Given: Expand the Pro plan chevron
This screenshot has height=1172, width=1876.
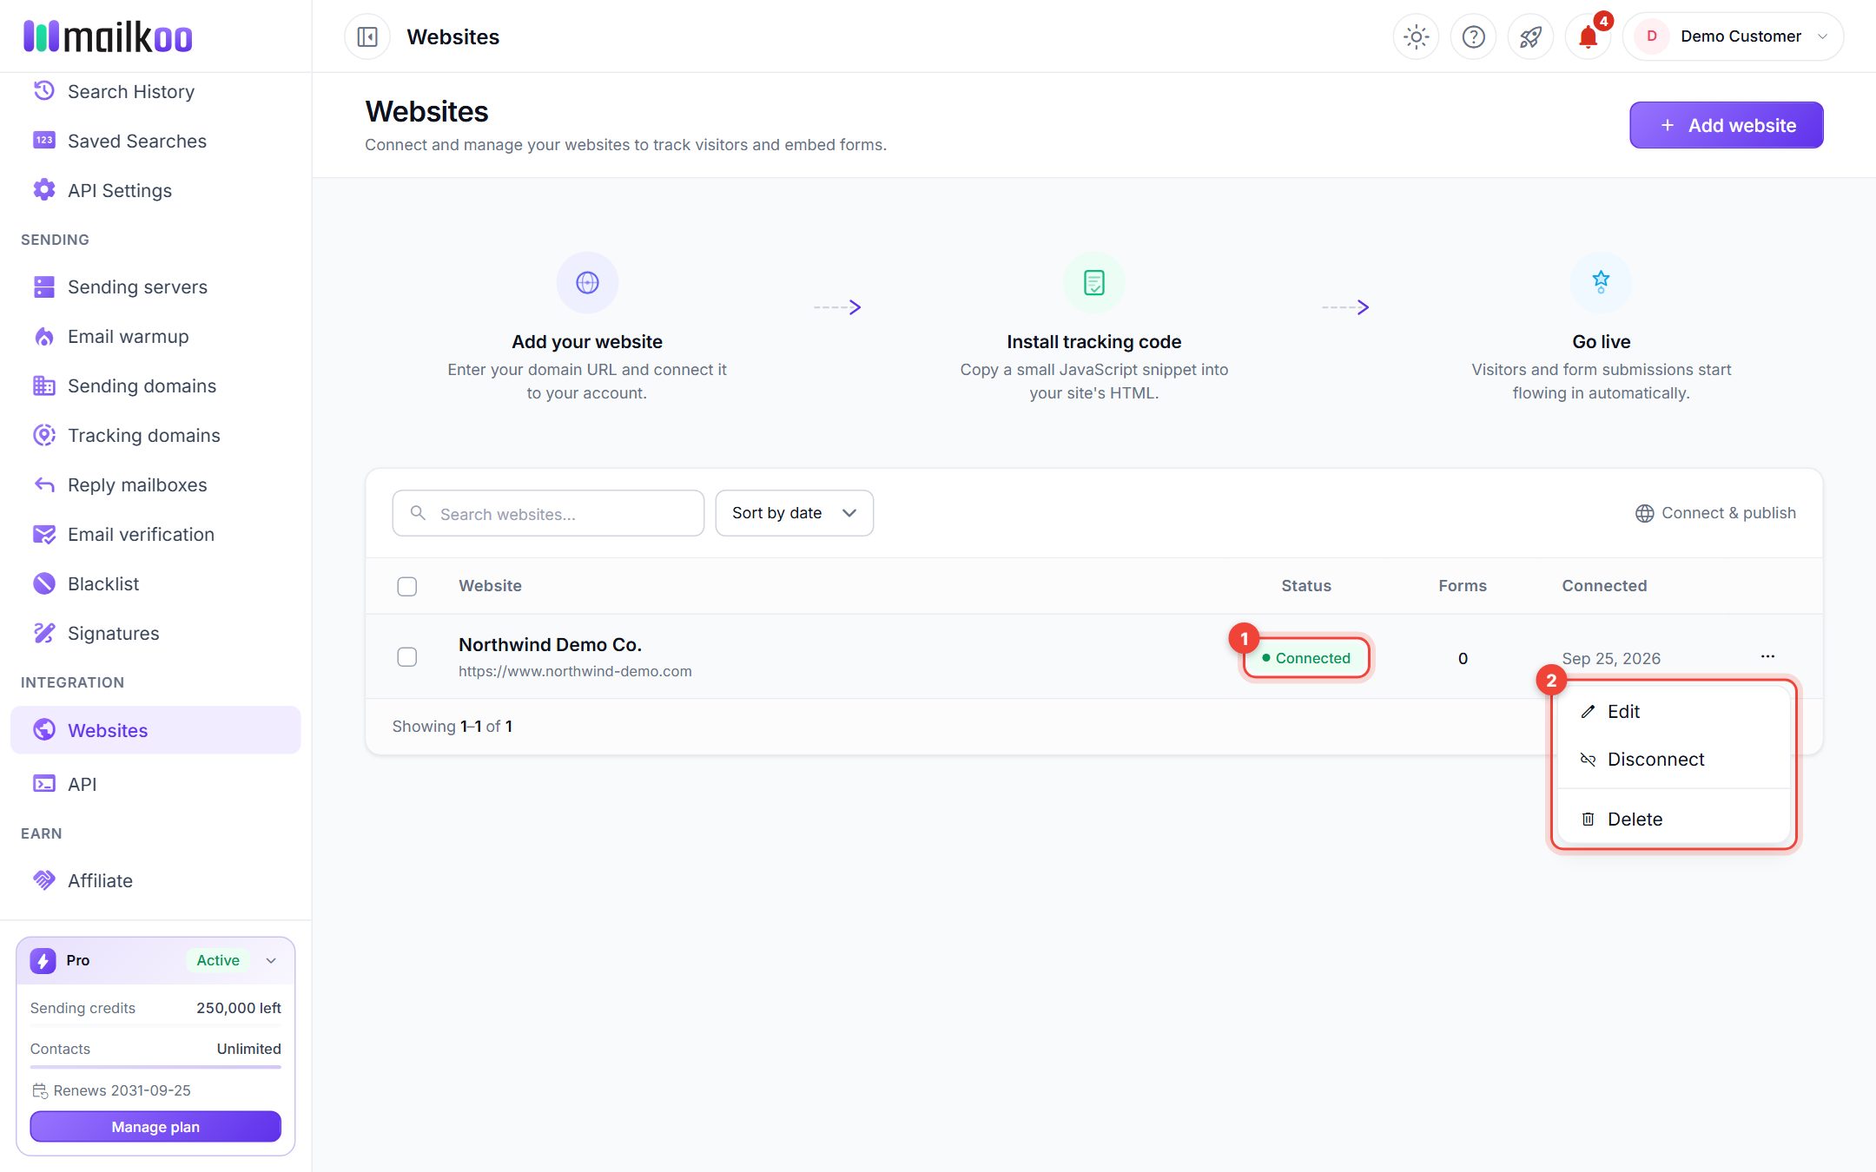Looking at the screenshot, I should coord(271,960).
